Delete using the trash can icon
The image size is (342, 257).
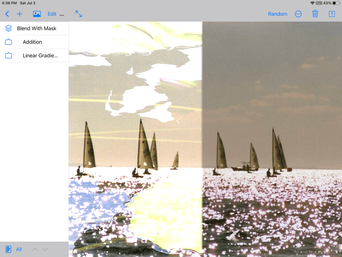(x=315, y=14)
